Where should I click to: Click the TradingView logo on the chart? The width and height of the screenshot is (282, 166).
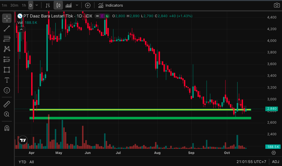tap(23, 140)
